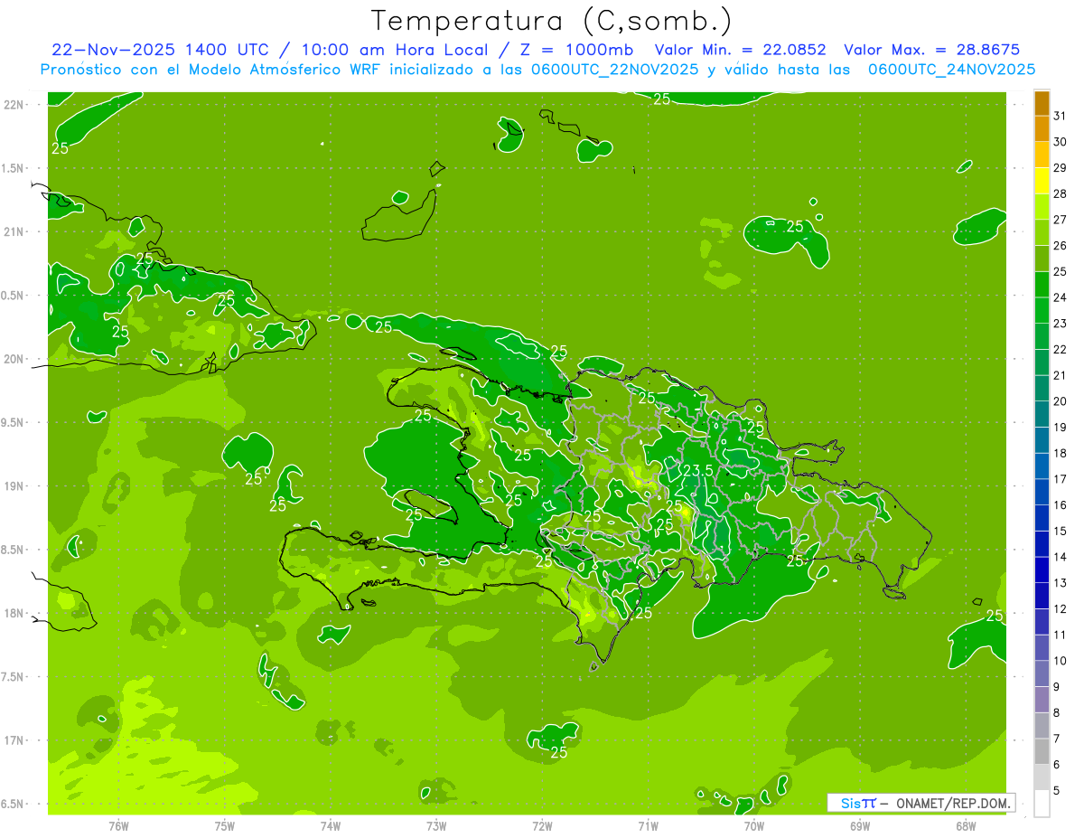Select the "0600UTC_24NOV2025" valid-until time text
1084x838 pixels.
[951, 69]
